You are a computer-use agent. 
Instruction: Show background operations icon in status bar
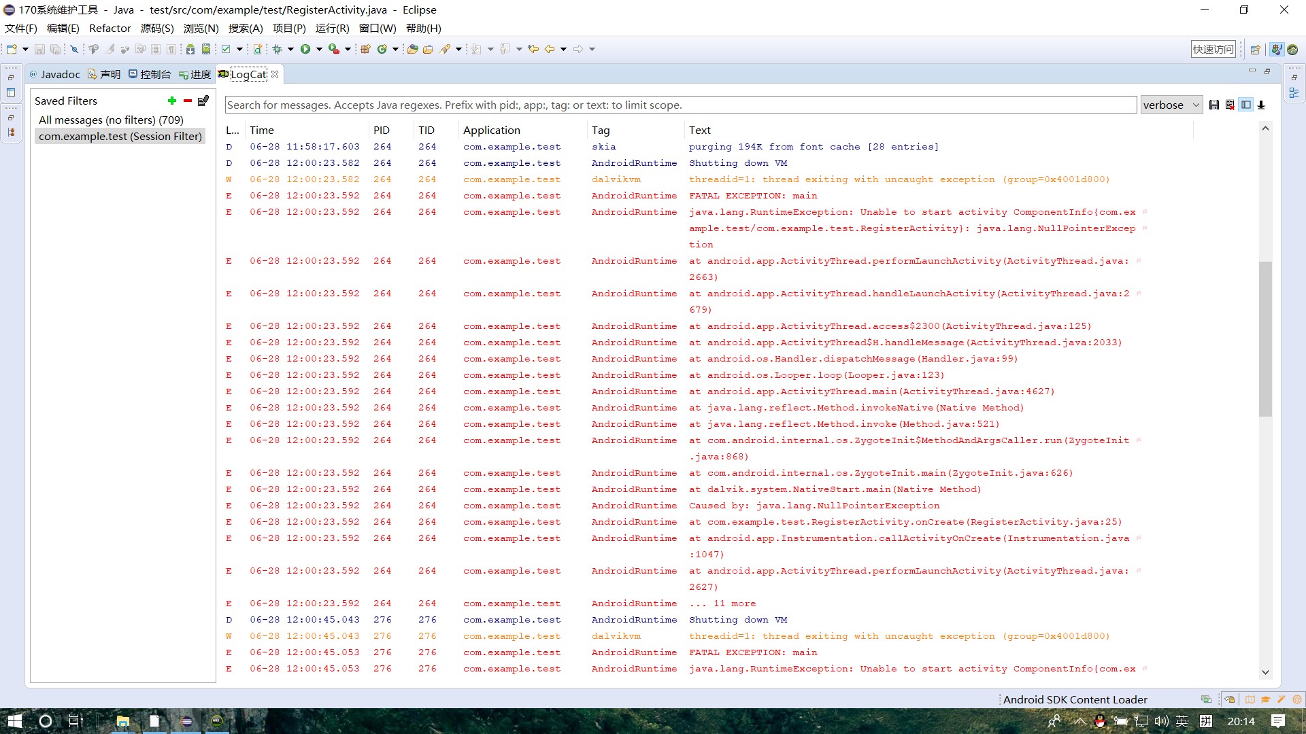(1206, 699)
